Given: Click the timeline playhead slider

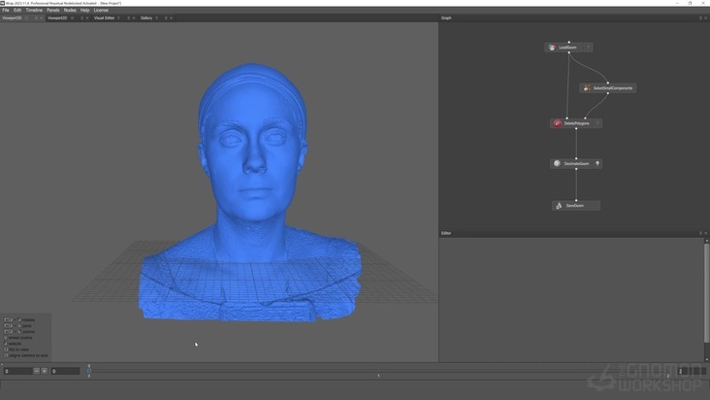Looking at the screenshot, I should click(89, 370).
